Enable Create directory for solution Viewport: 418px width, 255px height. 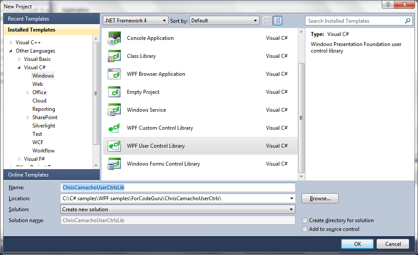click(305, 220)
